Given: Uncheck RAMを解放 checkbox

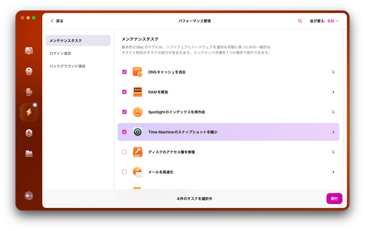Looking at the screenshot, I should pos(124,92).
